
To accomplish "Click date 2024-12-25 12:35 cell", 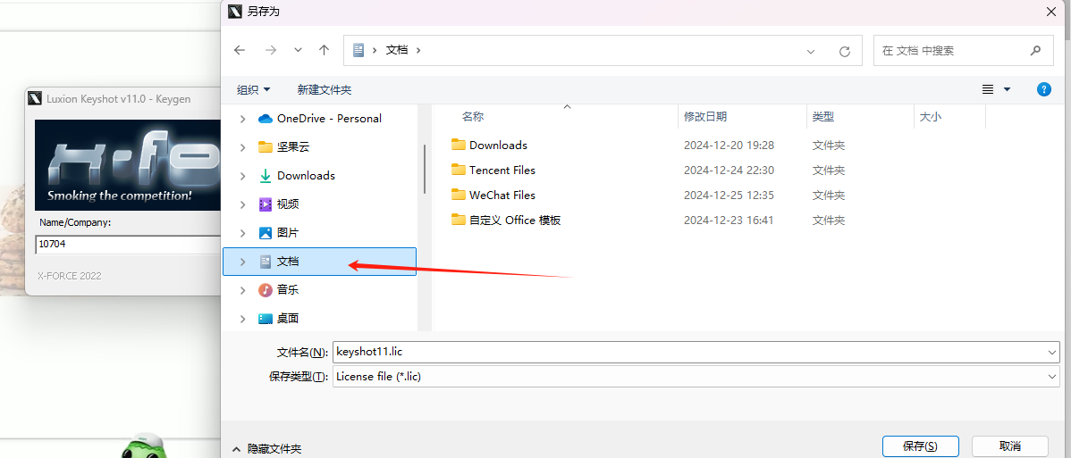I will [729, 196].
